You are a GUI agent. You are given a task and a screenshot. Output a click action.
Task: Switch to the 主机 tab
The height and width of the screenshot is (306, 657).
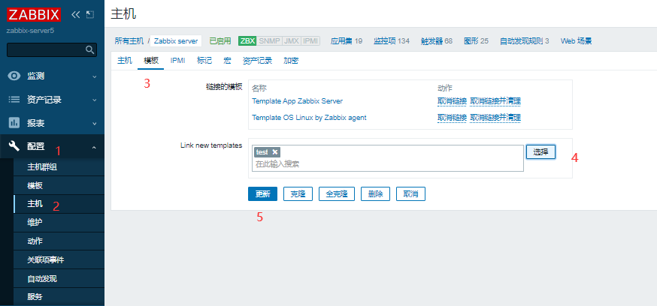(124, 61)
